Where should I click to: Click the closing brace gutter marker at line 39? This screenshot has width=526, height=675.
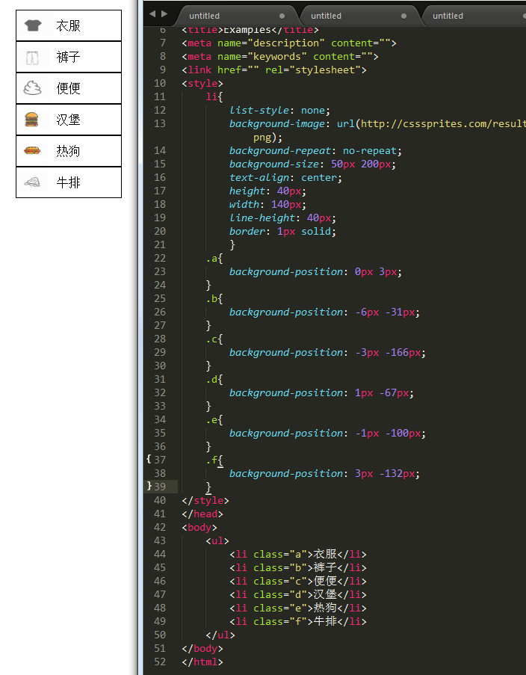click(149, 486)
